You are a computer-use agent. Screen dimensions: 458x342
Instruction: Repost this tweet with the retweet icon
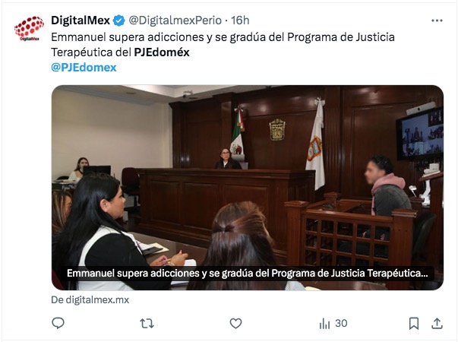click(147, 323)
